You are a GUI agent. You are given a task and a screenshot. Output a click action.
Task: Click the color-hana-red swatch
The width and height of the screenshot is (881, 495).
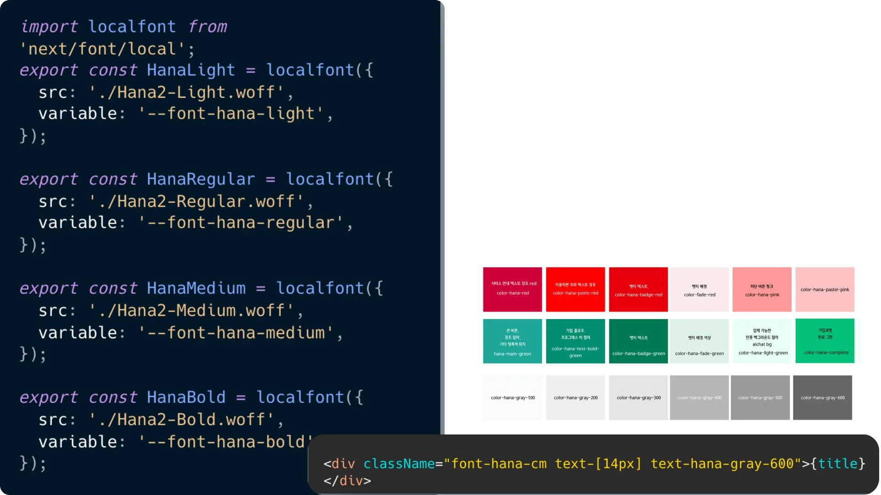[x=512, y=289]
